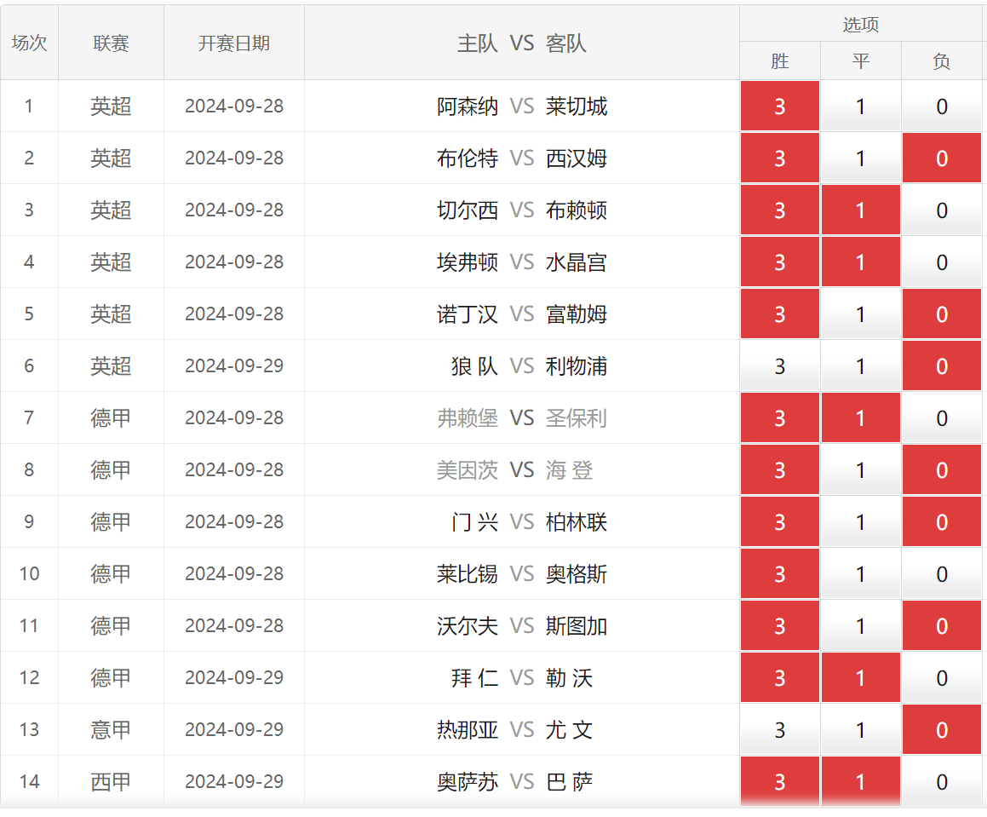
Task: Click away team 布赖顿
Action: (576, 210)
